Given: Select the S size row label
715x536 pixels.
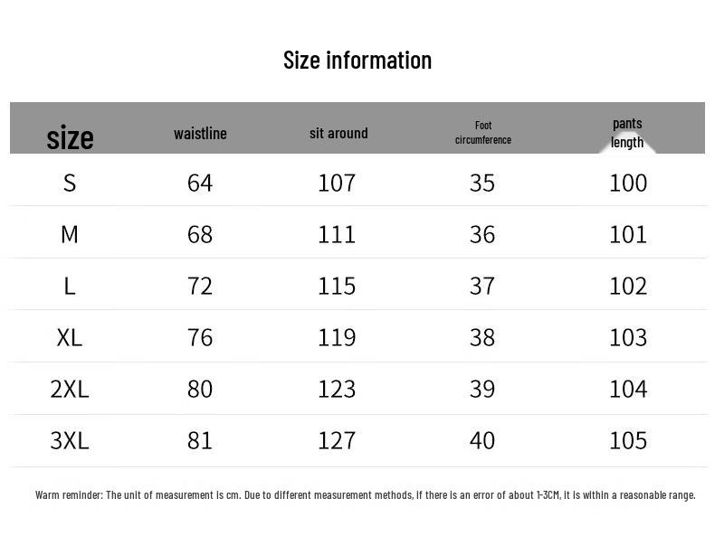Looking at the screenshot, I should pyautogui.click(x=70, y=183).
